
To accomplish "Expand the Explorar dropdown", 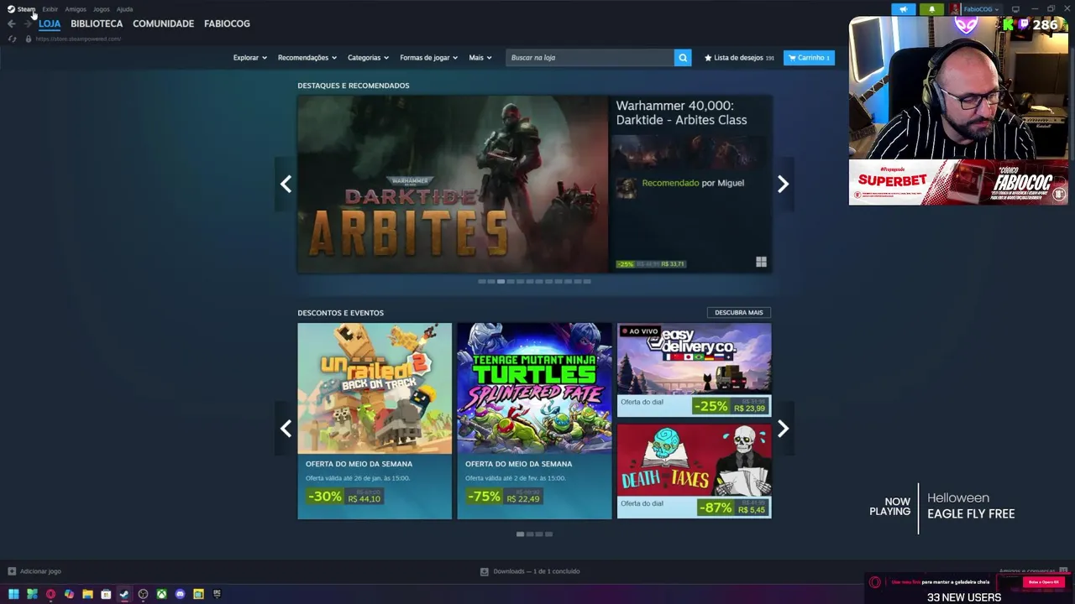I will (x=249, y=58).
